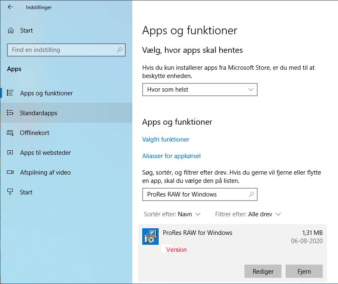
Task: Open the Filtrer efter Alle drev dropdown
Action: tap(248, 214)
